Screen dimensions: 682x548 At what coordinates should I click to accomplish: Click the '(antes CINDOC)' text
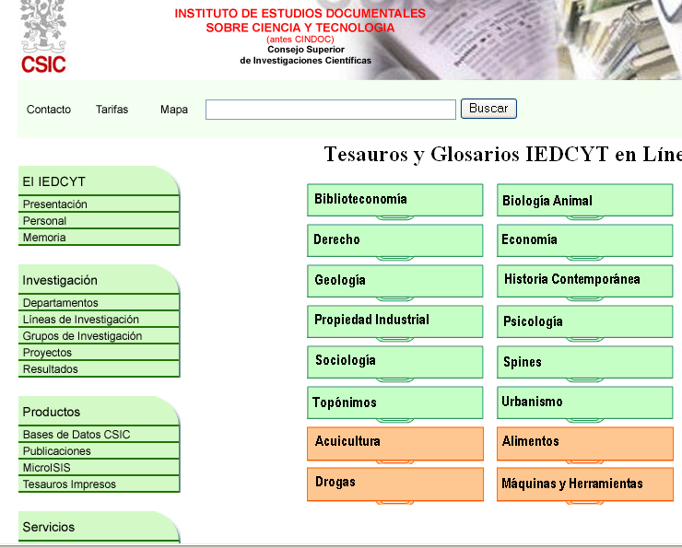(x=300, y=39)
